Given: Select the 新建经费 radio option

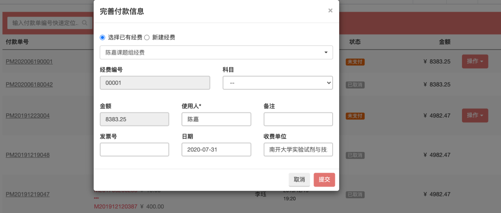Looking at the screenshot, I should pyautogui.click(x=147, y=38).
